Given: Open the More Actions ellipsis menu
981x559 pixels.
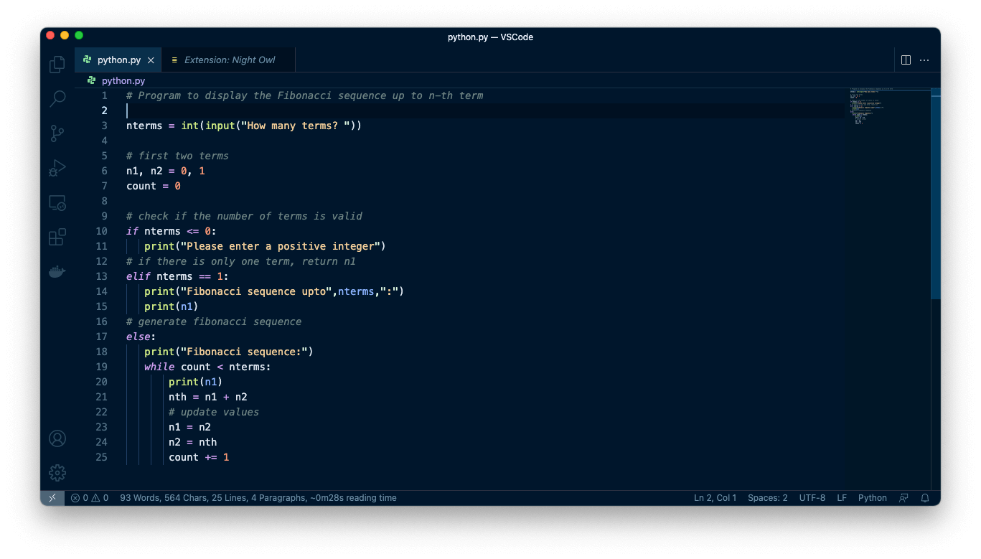Looking at the screenshot, I should [x=924, y=60].
